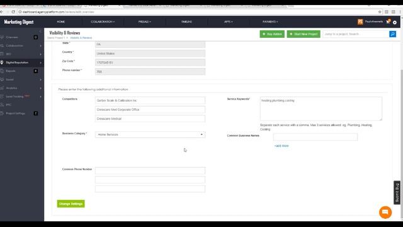Click the orange user avatar icon
The image size is (403, 227).
tap(360, 22)
